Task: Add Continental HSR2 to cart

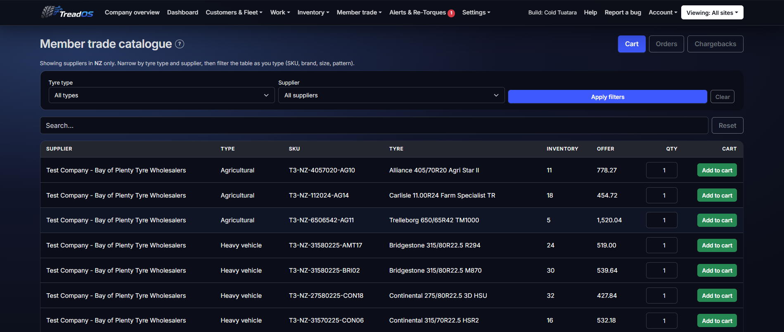Action: pos(717,320)
